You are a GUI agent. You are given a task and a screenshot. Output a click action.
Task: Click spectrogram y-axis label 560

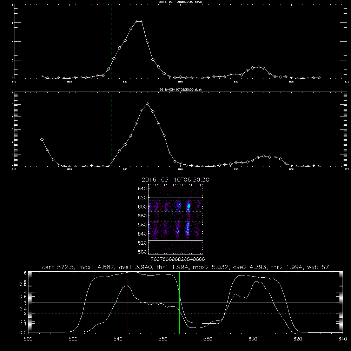coord(143,225)
